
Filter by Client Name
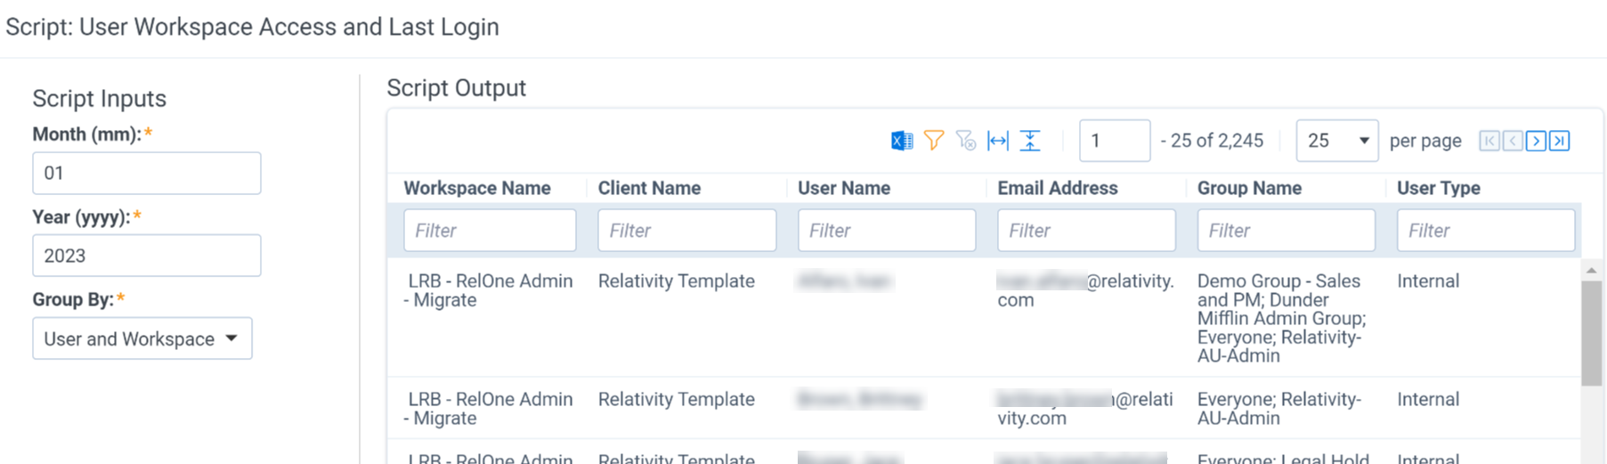point(687,231)
